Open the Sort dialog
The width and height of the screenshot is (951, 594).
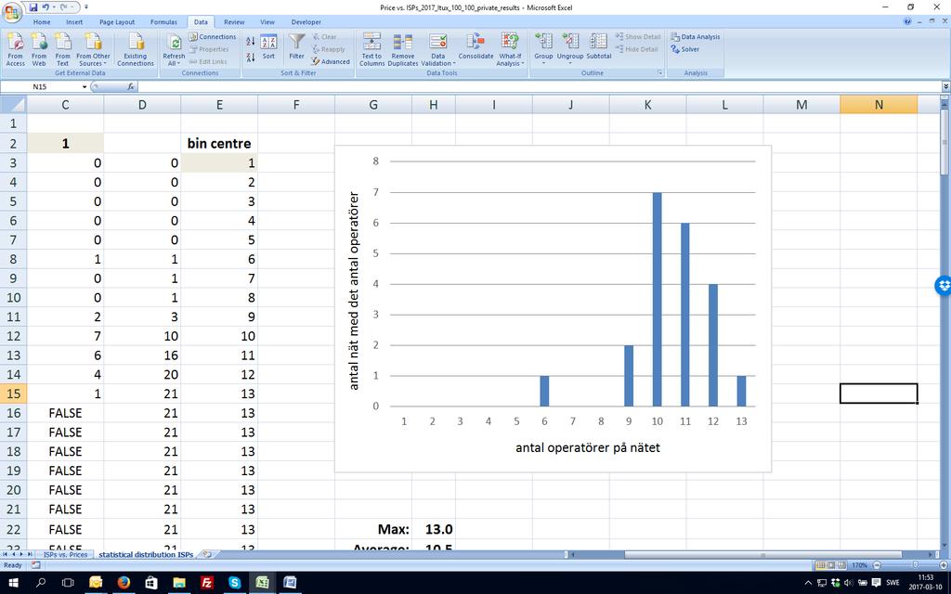coord(268,47)
